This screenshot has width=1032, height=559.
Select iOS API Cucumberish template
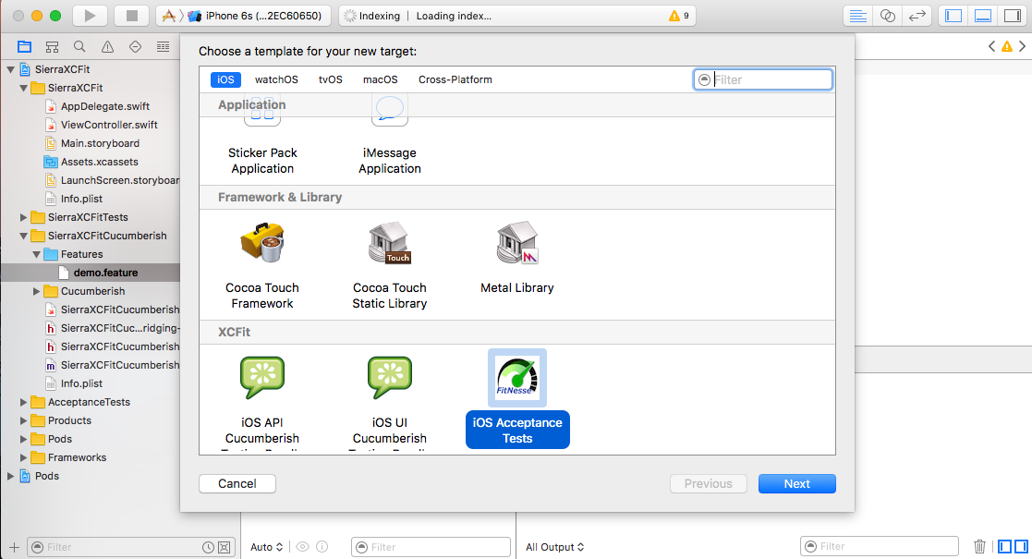pos(262,402)
